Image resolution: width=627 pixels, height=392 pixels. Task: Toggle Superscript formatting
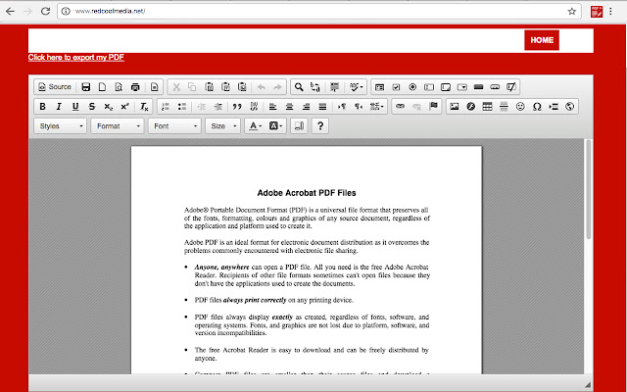[124, 107]
